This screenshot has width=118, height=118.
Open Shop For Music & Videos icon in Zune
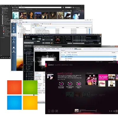click(70, 84)
